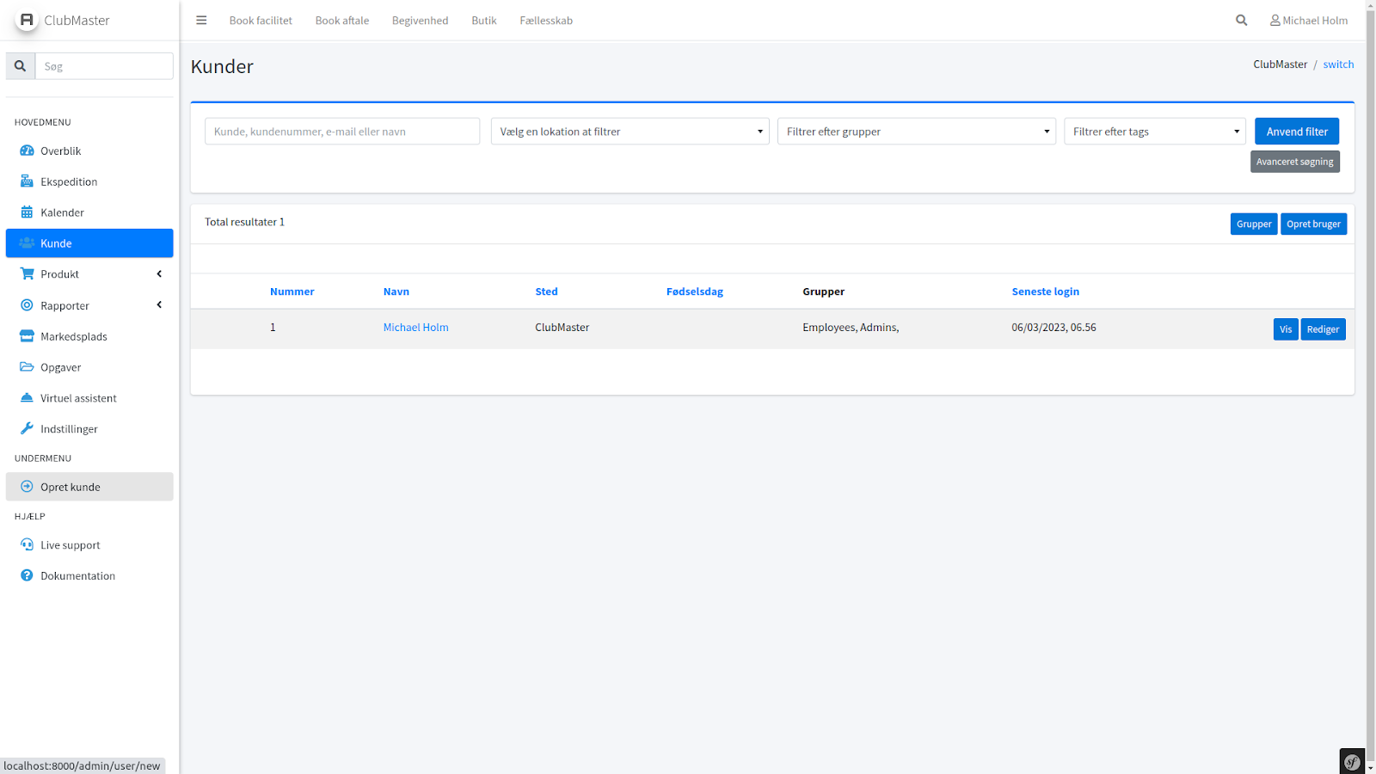This screenshot has width=1376, height=774.
Task: Select Butik in top navigation
Action: click(483, 21)
